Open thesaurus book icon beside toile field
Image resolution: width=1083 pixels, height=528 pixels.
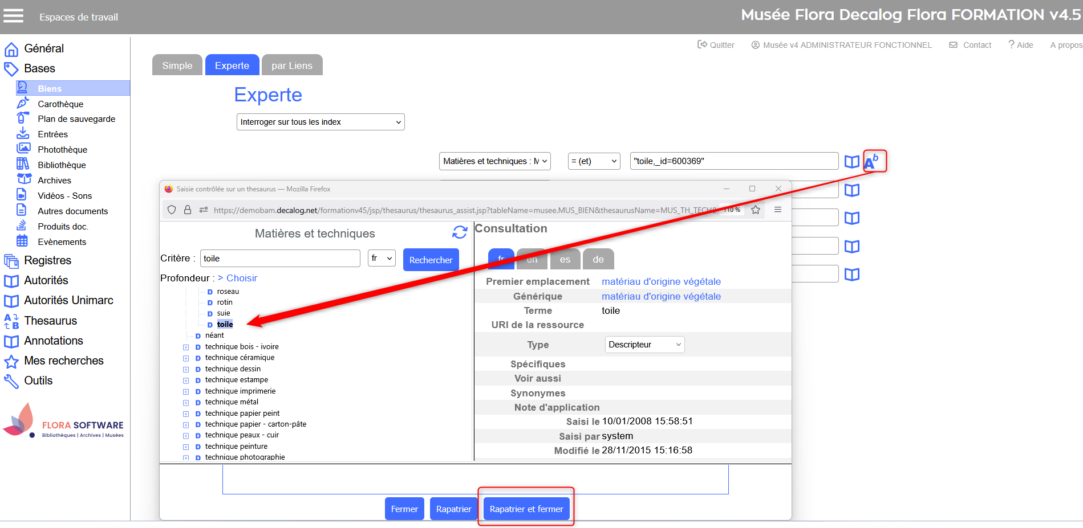(x=851, y=162)
